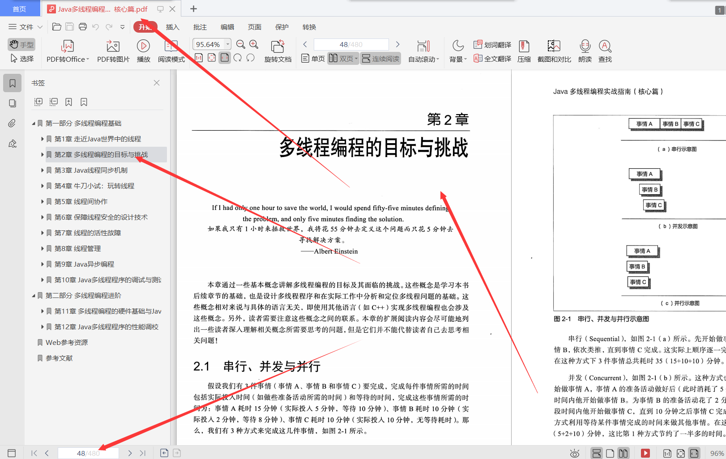The width and height of the screenshot is (726, 459).
Task: Toggle the bookmark panel sidebar button
Action: tap(13, 83)
